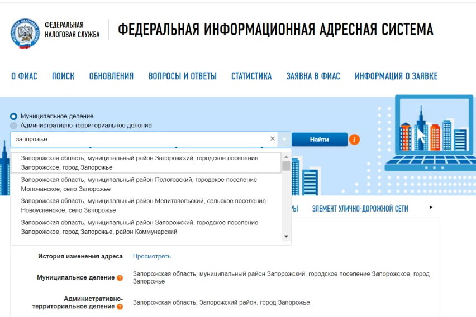Select the Административно-территориальное деление radio button
The image size is (476, 317).
(13, 126)
